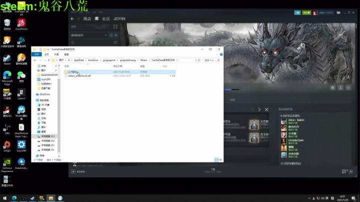The image size is (360, 202).
Task: Expand the Explorer ribbon chevron
Action: click(217, 54)
